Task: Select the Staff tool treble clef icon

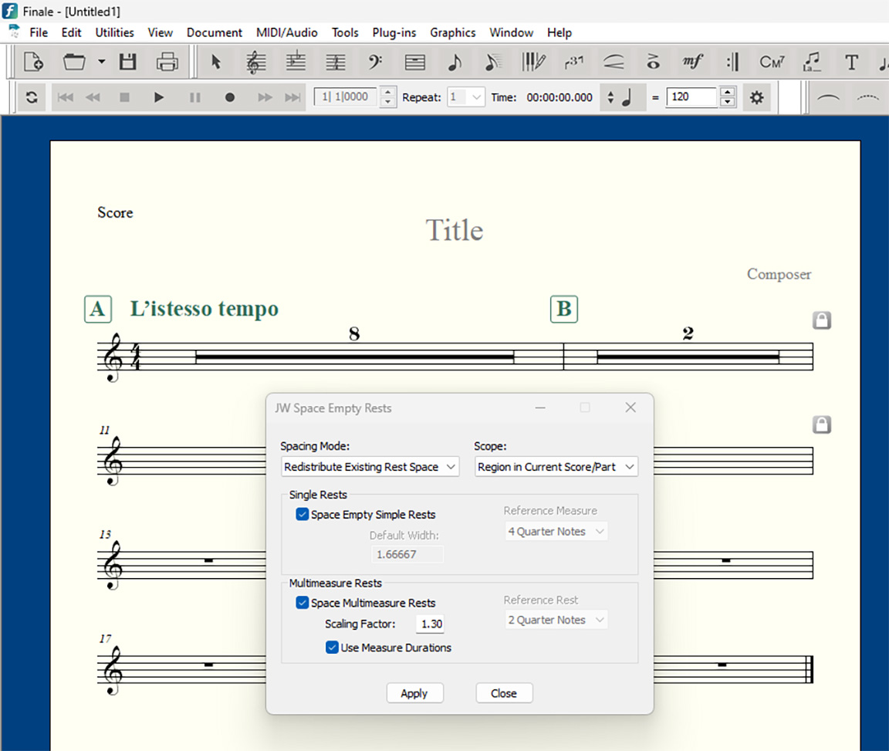Action: [x=255, y=63]
